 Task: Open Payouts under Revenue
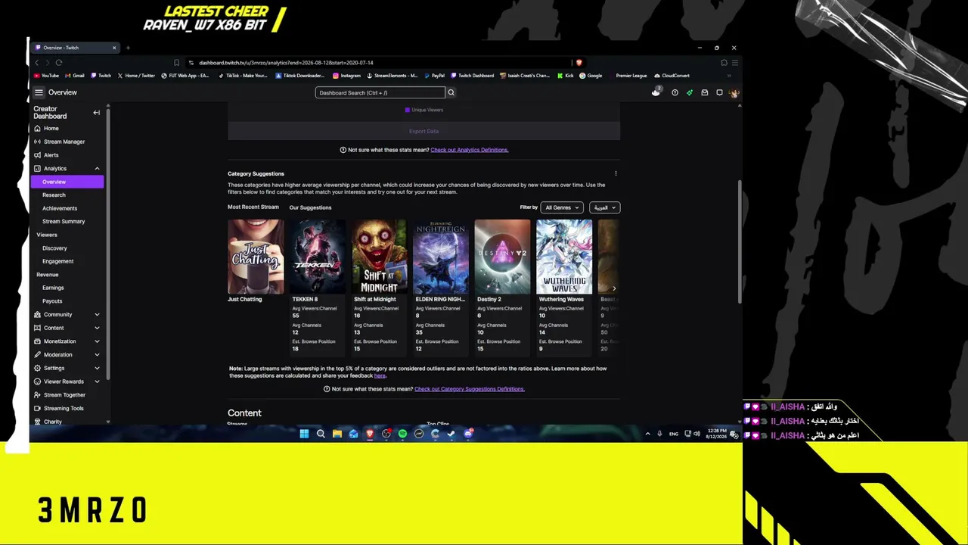click(x=52, y=301)
